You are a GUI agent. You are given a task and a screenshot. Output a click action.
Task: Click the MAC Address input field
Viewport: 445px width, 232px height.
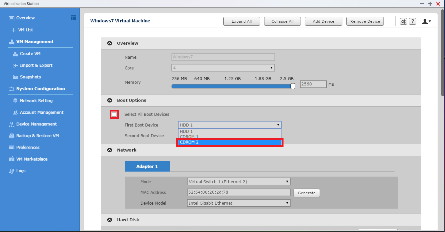[239, 192]
